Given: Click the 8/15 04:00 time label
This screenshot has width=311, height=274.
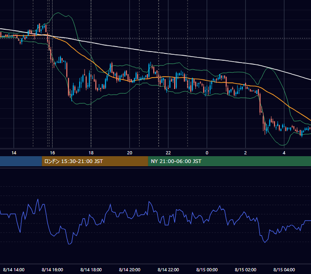Looking at the screenshot, I should [x=284, y=269].
